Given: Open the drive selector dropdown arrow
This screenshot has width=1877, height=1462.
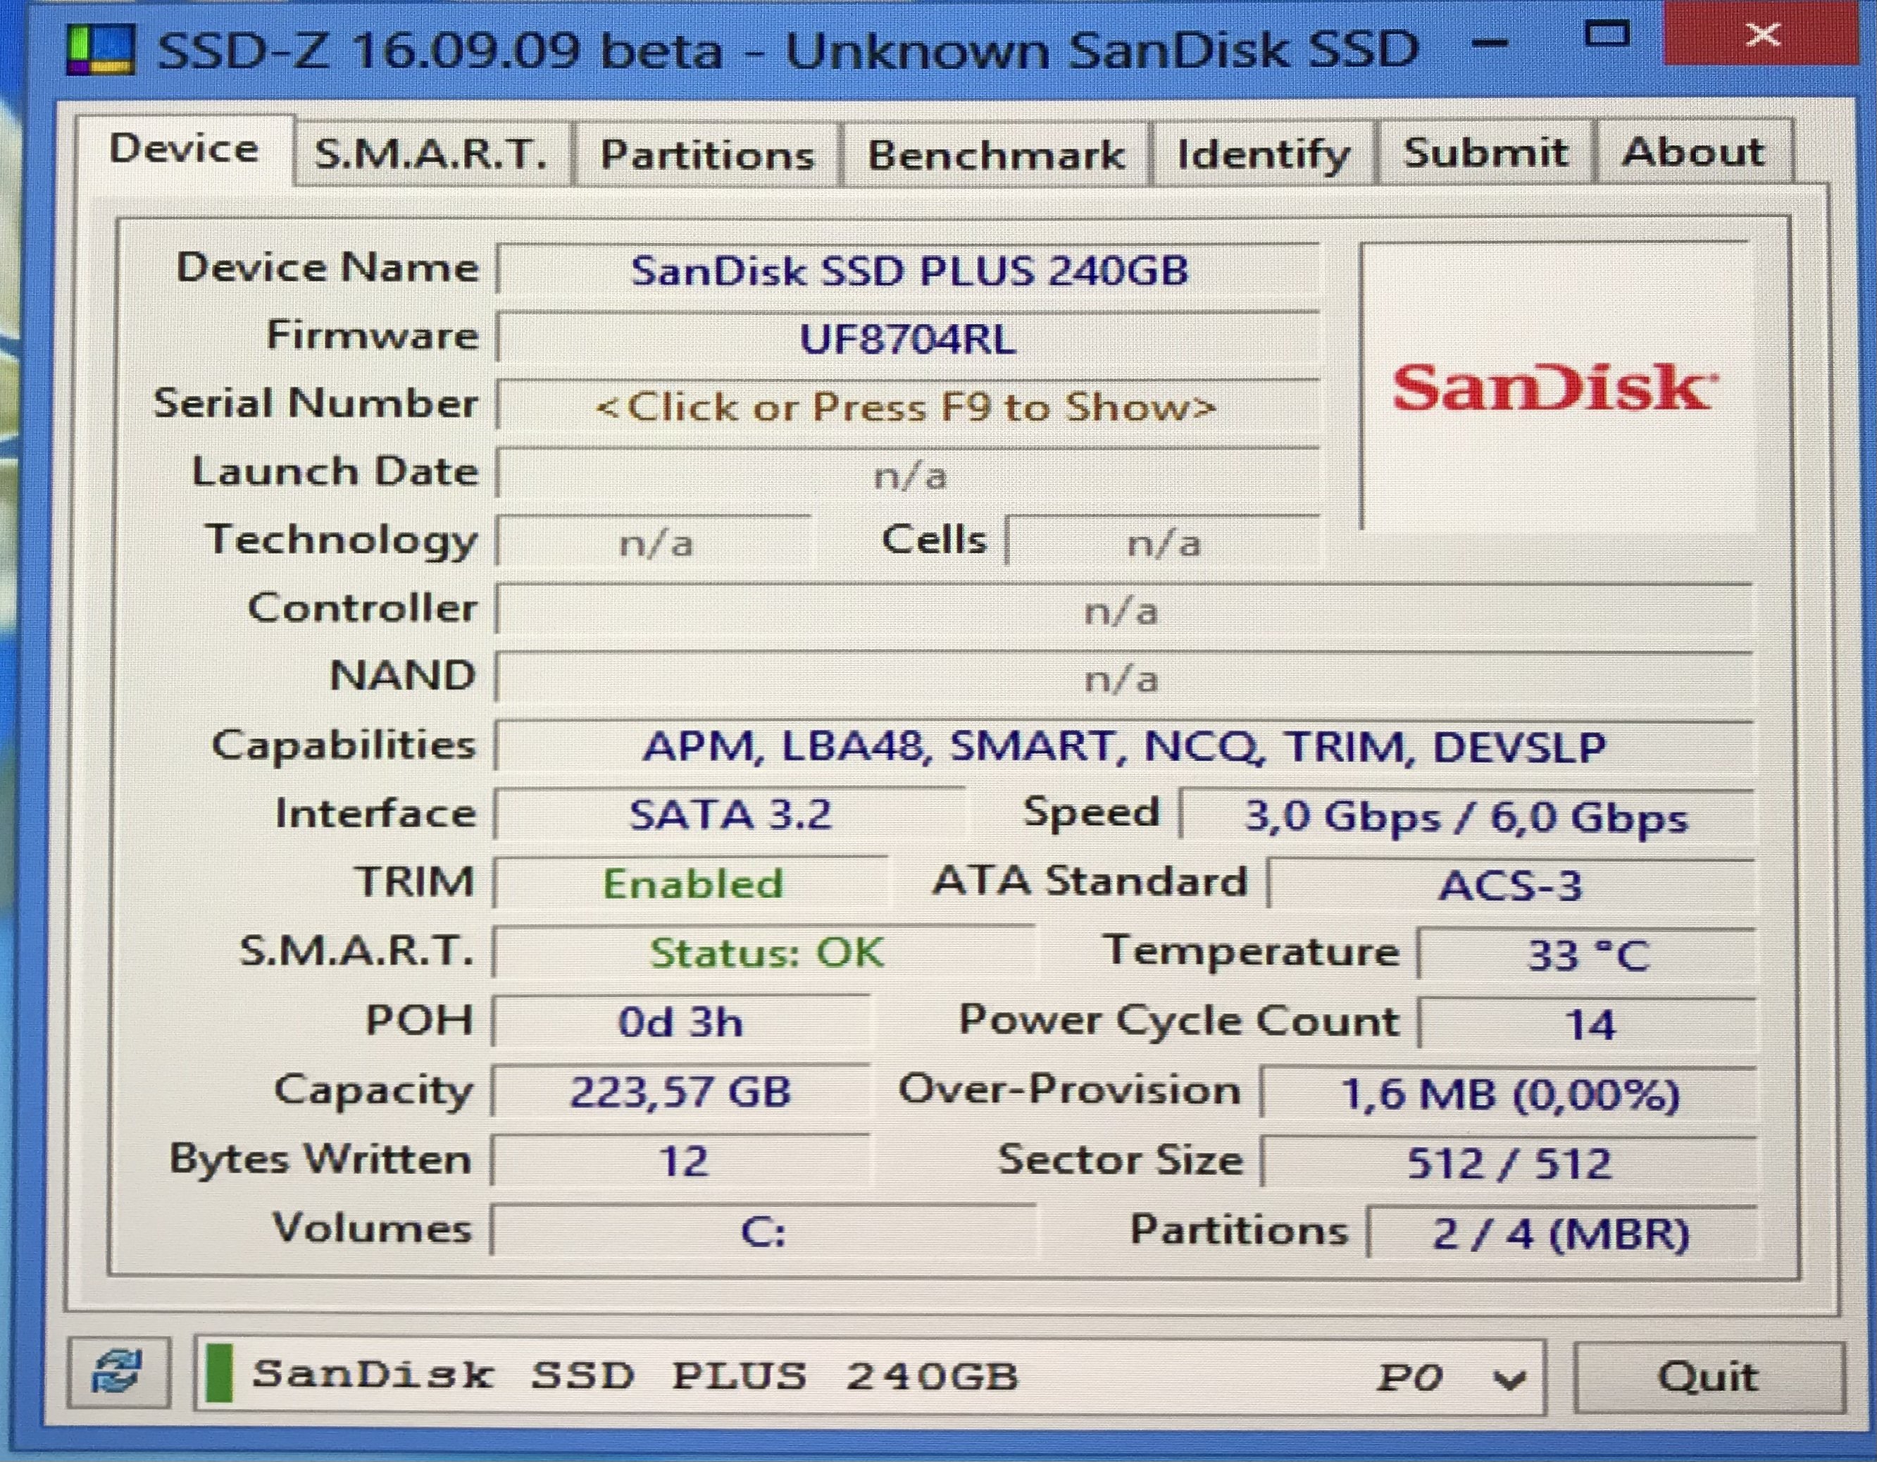Looking at the screenshot, I should 1509,1377.
